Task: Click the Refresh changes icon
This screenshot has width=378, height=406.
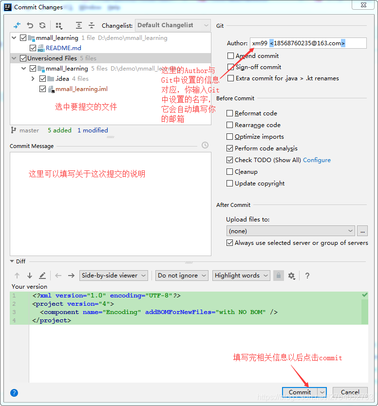Action: click(42, 25)
